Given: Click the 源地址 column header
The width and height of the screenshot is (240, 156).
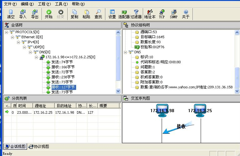Looking at the screenshot, I should click(42, 106).
